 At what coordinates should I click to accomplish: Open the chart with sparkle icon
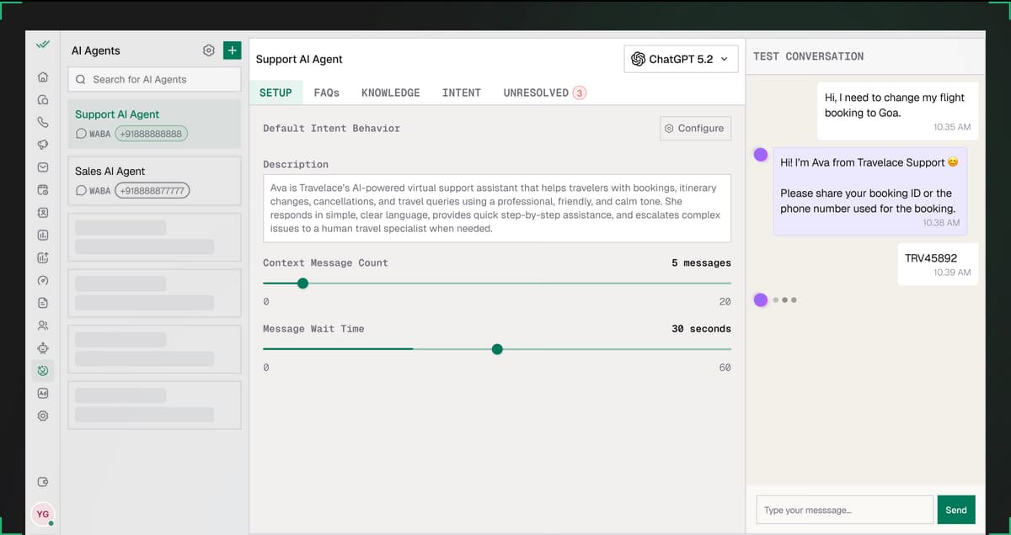[x=43, y=257]
